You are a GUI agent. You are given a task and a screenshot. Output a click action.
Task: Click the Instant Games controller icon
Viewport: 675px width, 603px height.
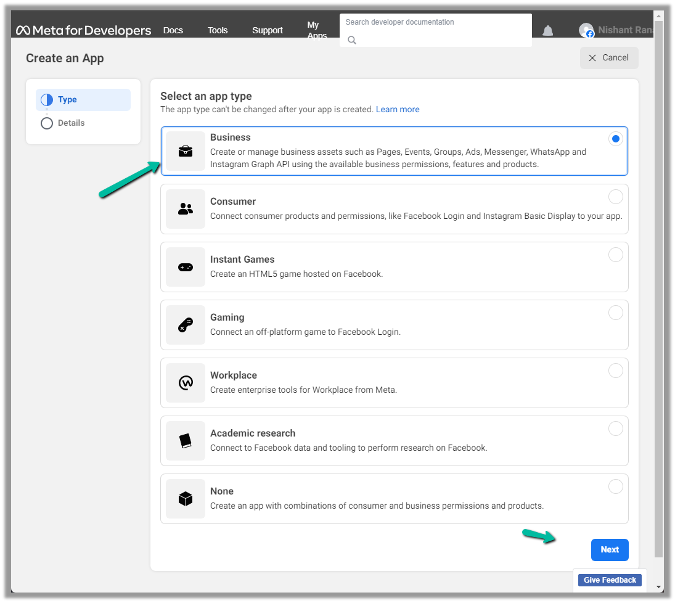tap(186, 267)
